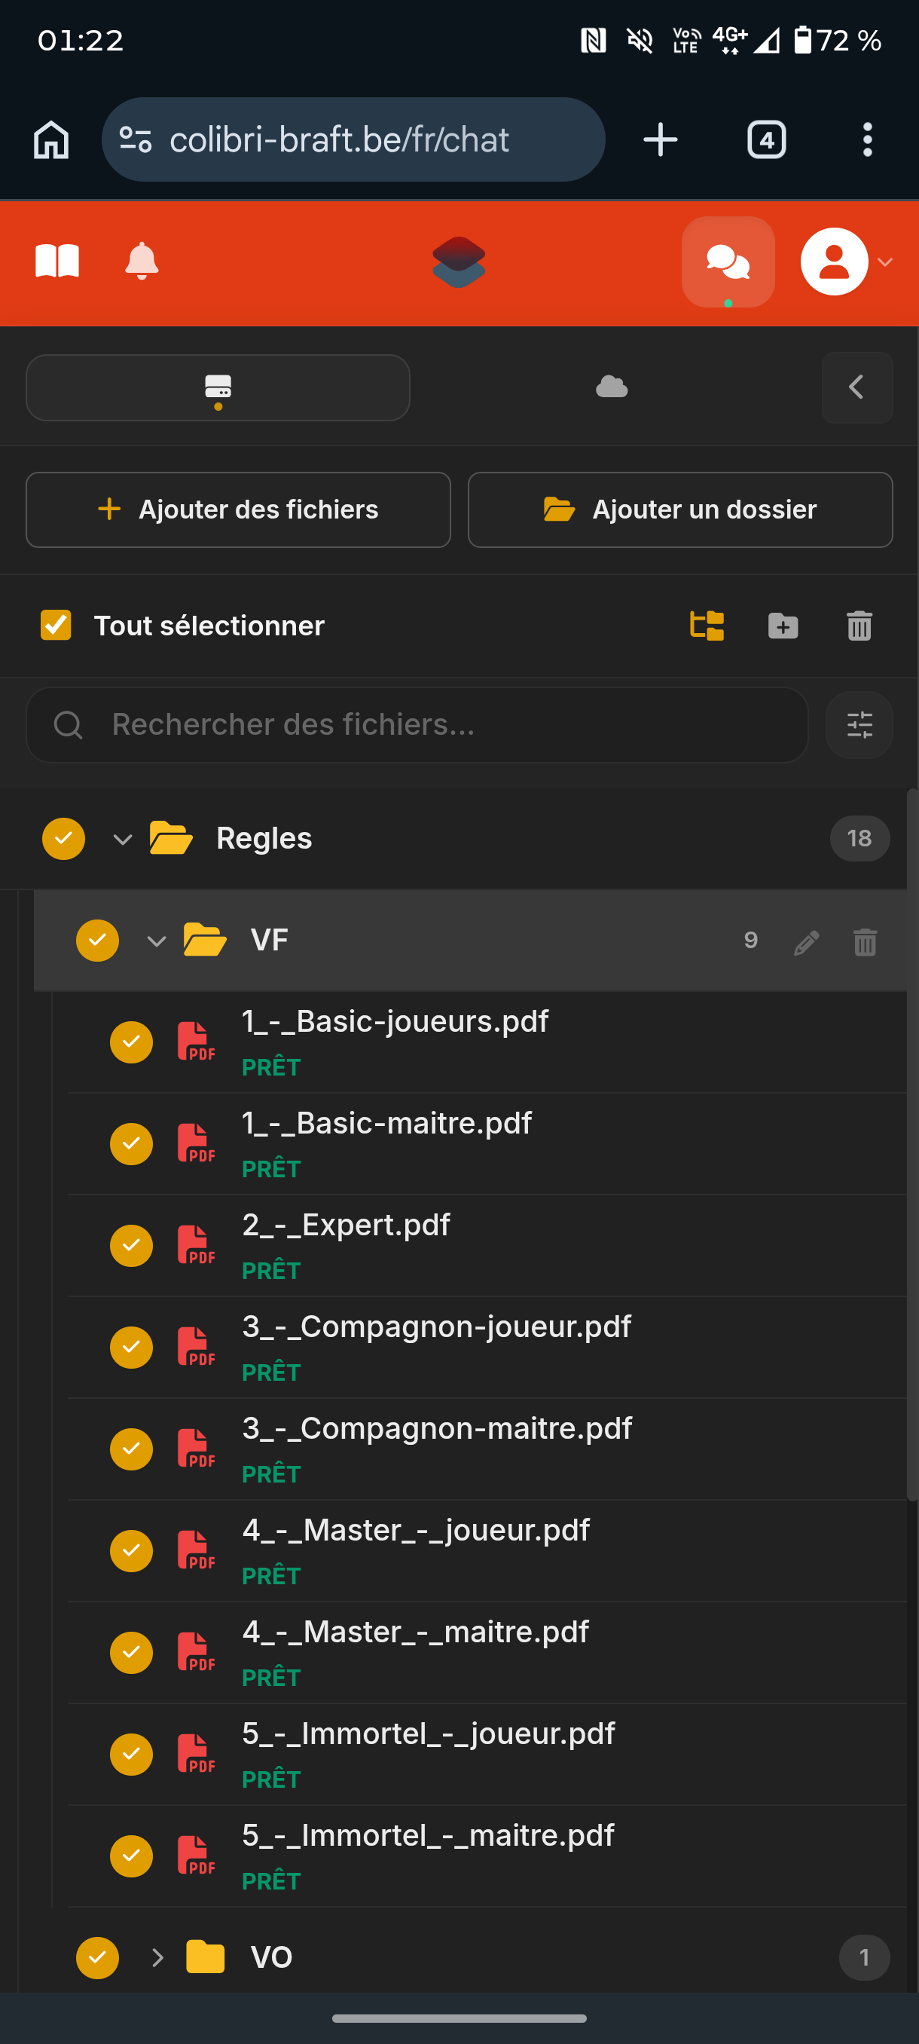The width and height of the screenshot is (919, 2044).
Task: Open notifications bell icon
Action: (x=142, y=261)
